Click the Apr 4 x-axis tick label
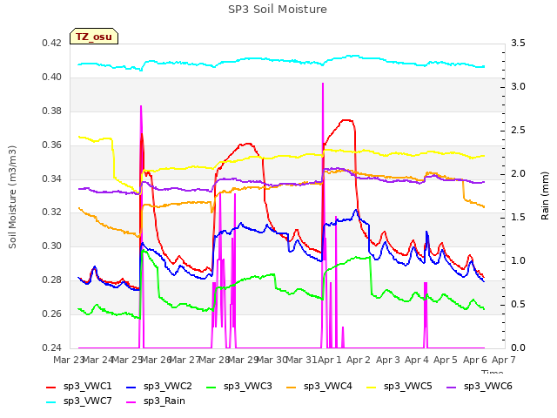Image resolution: width=557 pixels, height=418 pixels. pos(416,360)
